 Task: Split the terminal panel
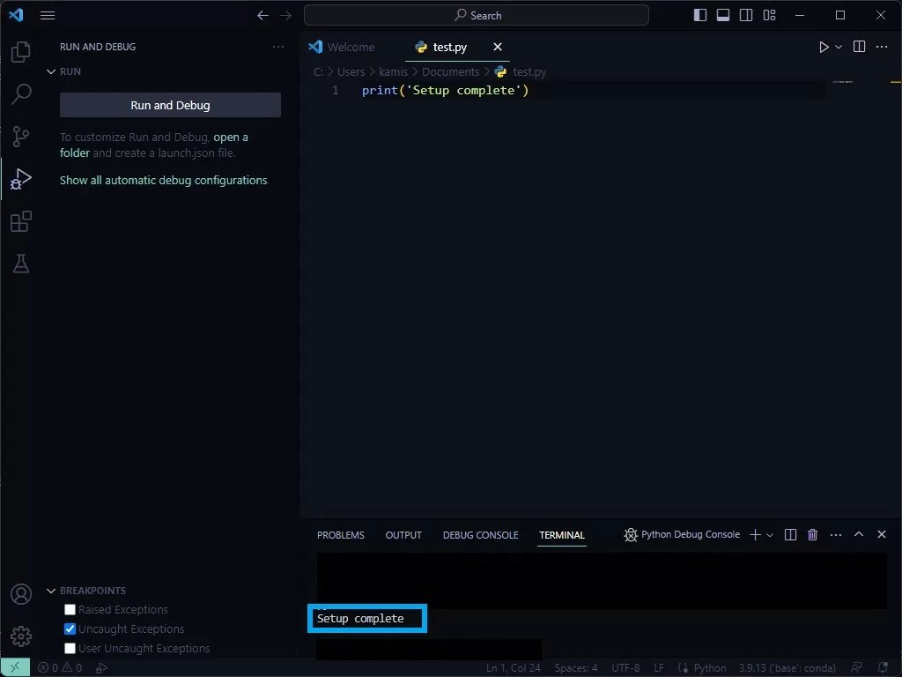pos(790,534)
